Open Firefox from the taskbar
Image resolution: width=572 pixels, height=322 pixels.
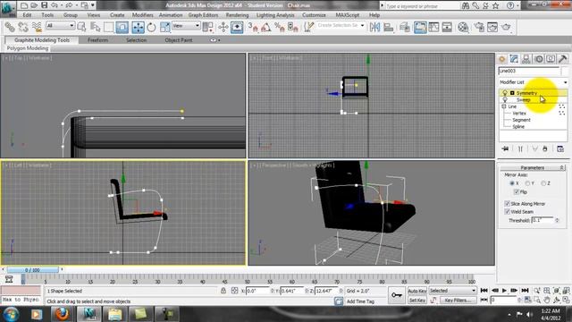point(62,314)
